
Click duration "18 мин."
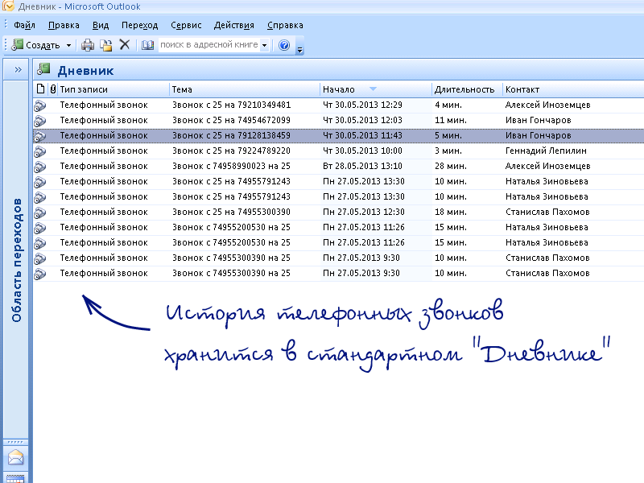coord(451,212)
